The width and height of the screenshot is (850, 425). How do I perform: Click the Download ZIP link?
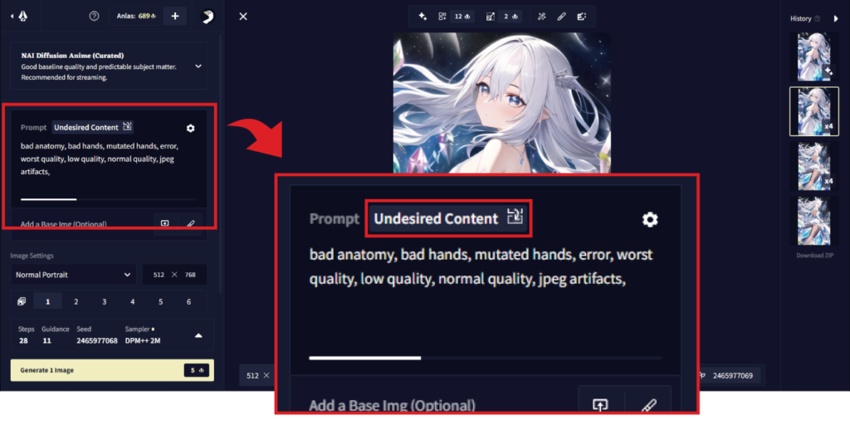tap(813, 256)
